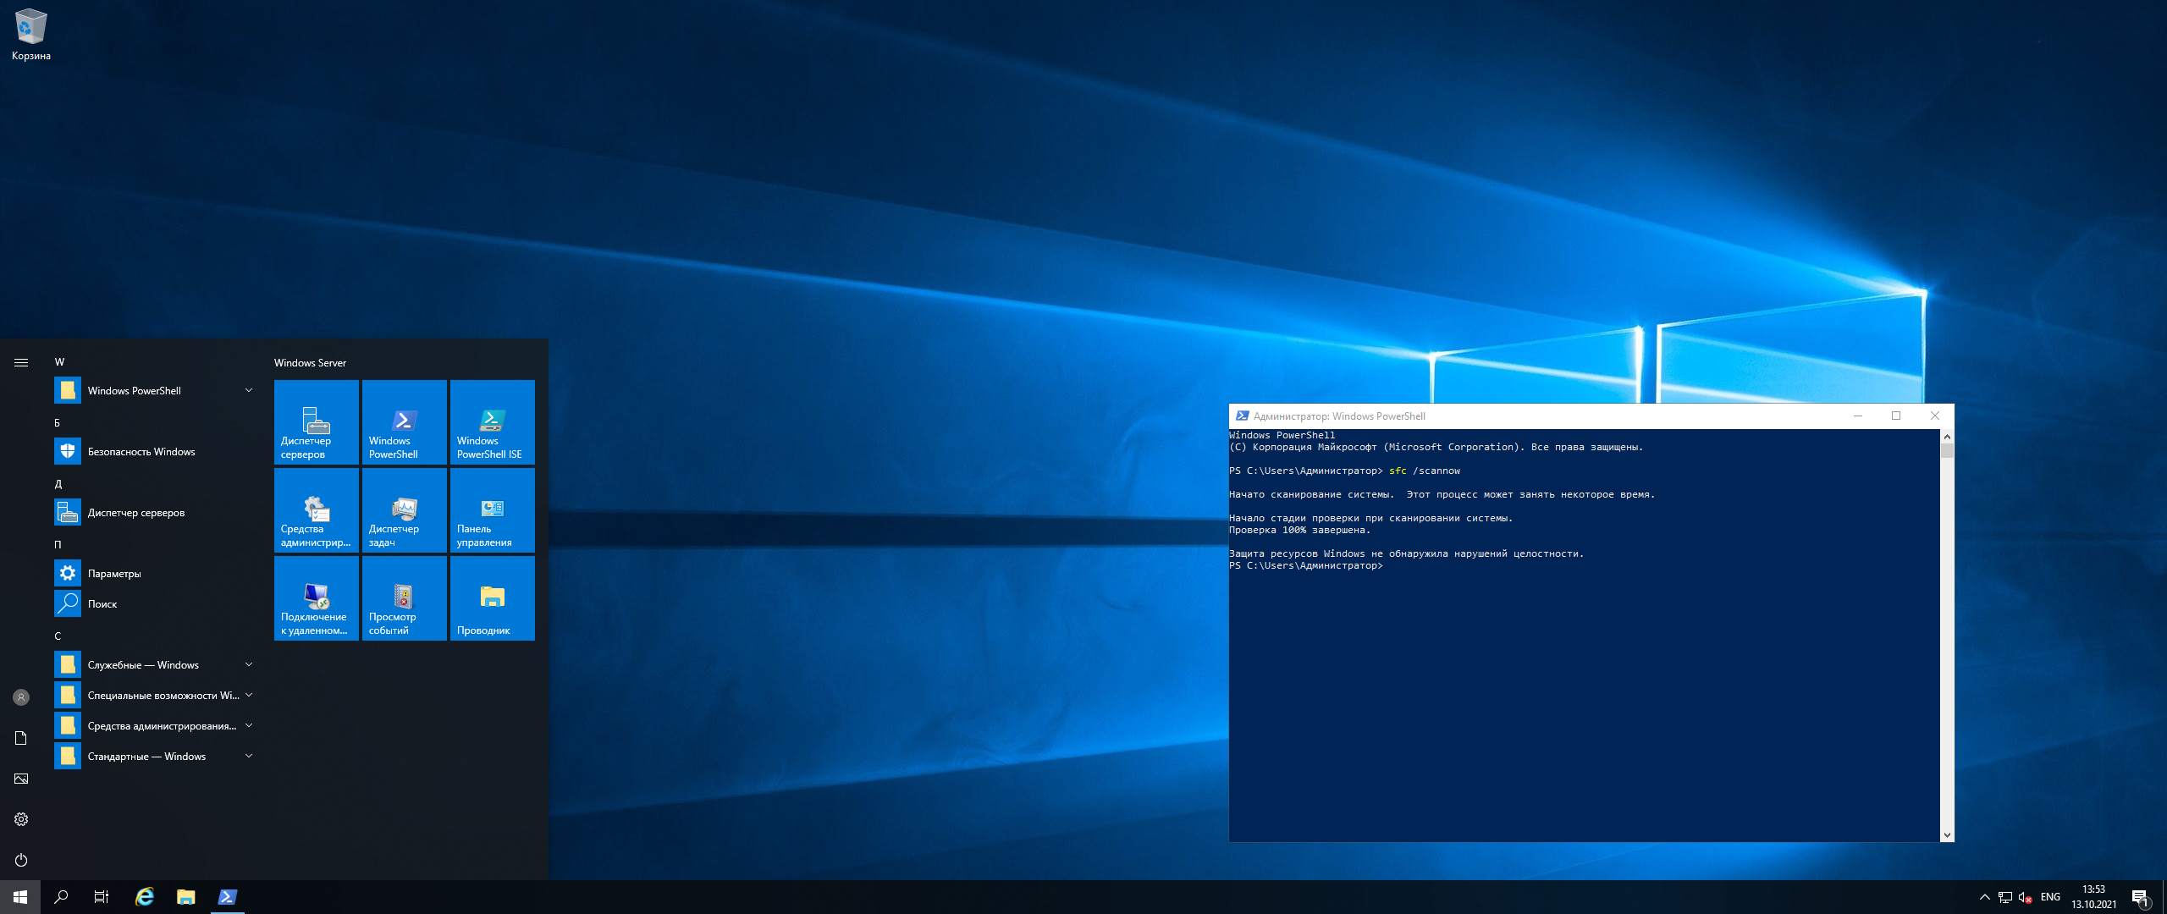Open Безопасность Windows from the app list
2167x914 pixels.
pos(156,452)
